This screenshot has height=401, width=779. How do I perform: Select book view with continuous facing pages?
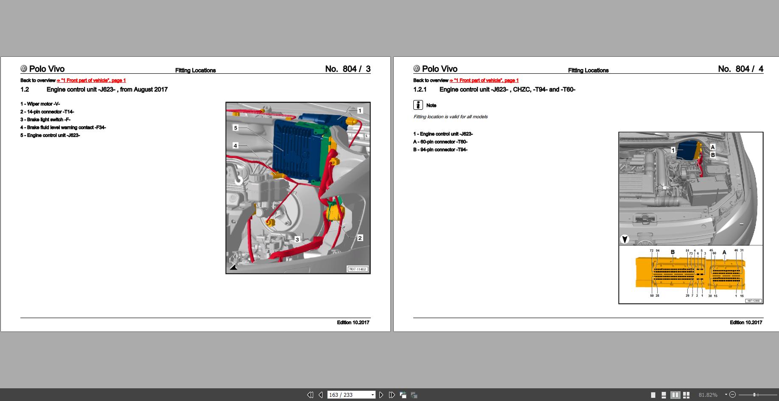pyautogui.click(x=686, y=395)
